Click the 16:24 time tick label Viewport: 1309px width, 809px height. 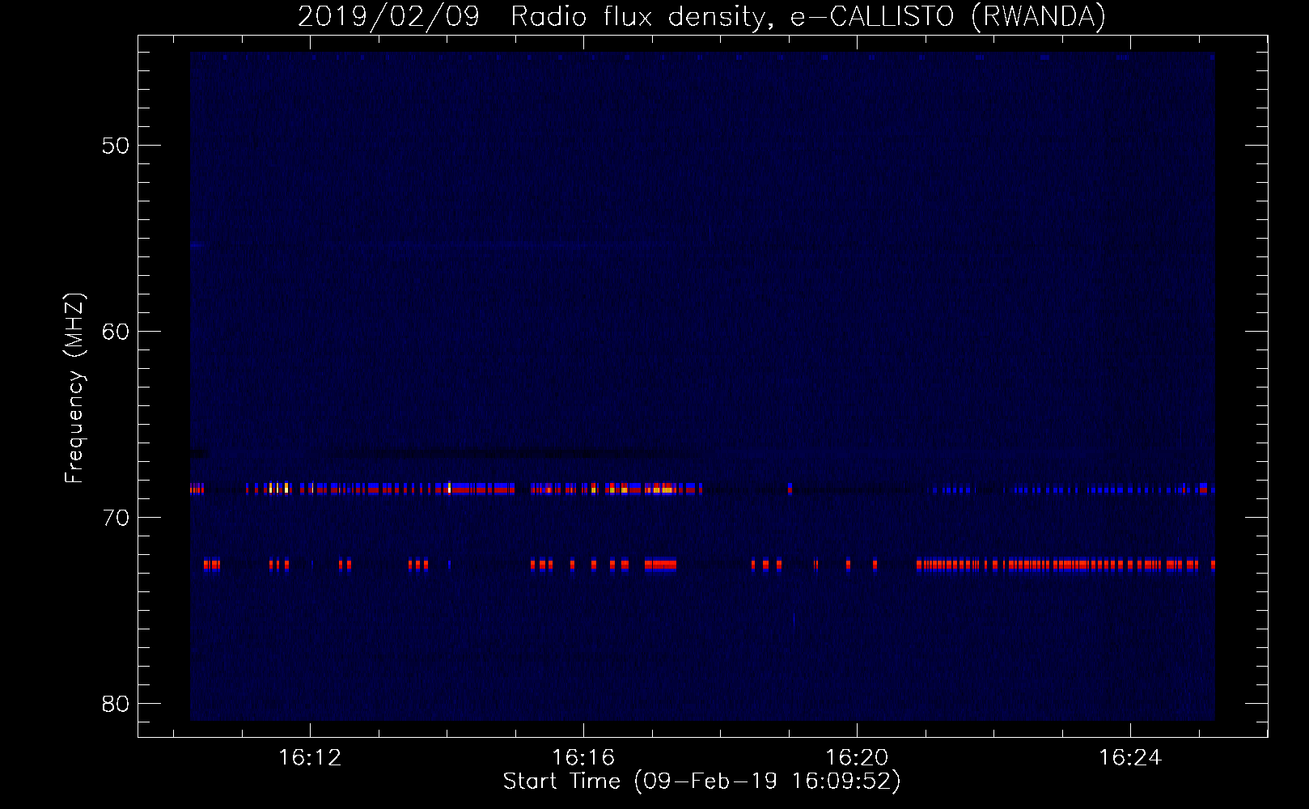1130,758
